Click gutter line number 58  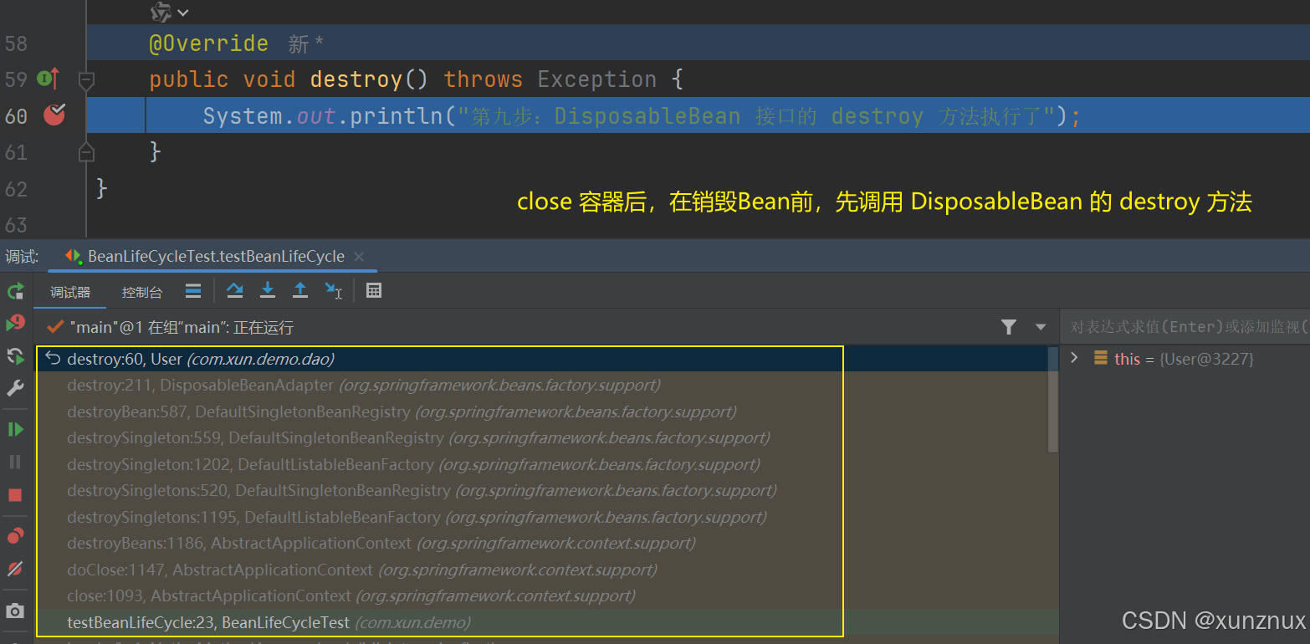[x=16, y=43]
